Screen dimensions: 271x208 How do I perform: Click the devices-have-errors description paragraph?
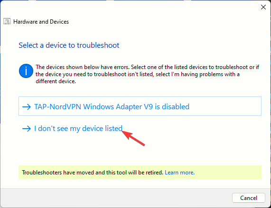pyautogui.click(x=147, y=74)
